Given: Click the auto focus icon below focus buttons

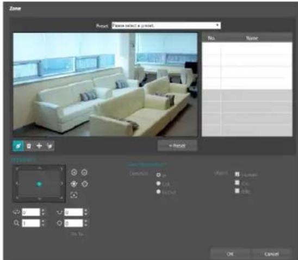Looking at the screenshot, I should (x=74, y=195).
